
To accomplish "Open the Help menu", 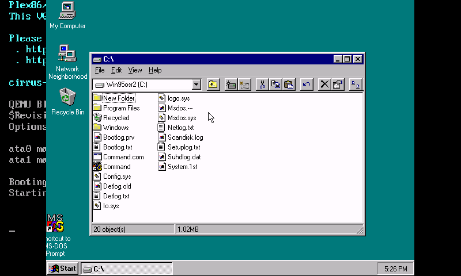I will click(x=155, y=70).
